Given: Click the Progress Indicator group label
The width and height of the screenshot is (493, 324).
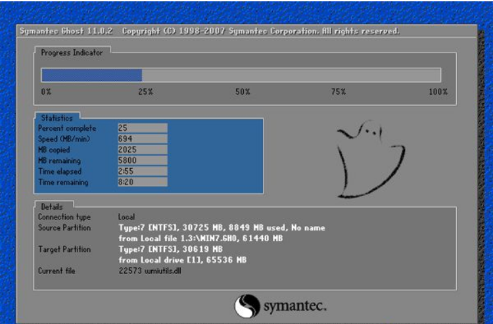Looking at the screenshot, I should point(72,53).
